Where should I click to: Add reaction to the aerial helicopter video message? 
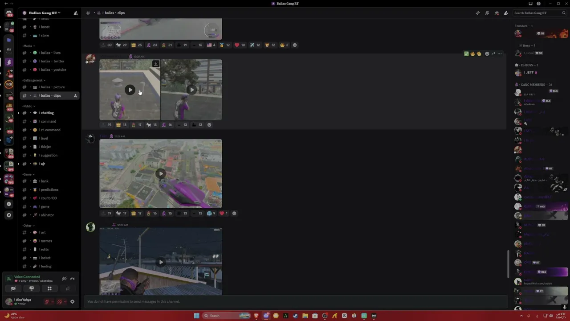point(234,213)
